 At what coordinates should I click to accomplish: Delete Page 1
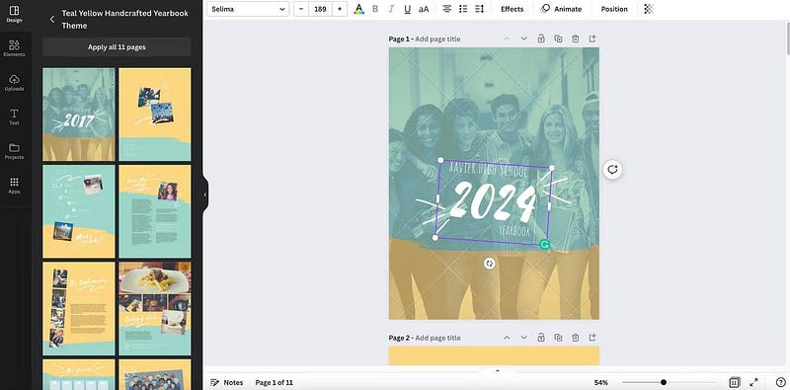tap(576, 39)
